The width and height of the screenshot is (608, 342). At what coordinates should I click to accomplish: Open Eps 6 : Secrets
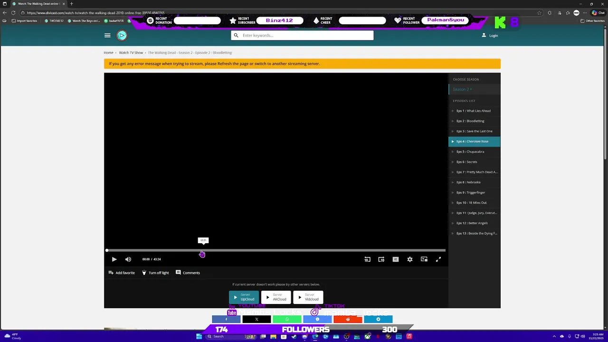[x=474, y=162]
